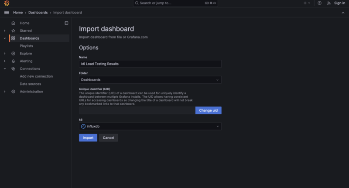Expand the Starred section chevron
Image resolution: width=349 pixels, height=188 pixels.
coord(5,31)
